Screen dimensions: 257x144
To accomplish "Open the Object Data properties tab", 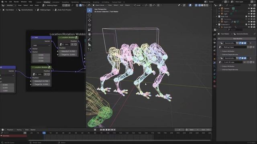I will click(x=214, y=78).
